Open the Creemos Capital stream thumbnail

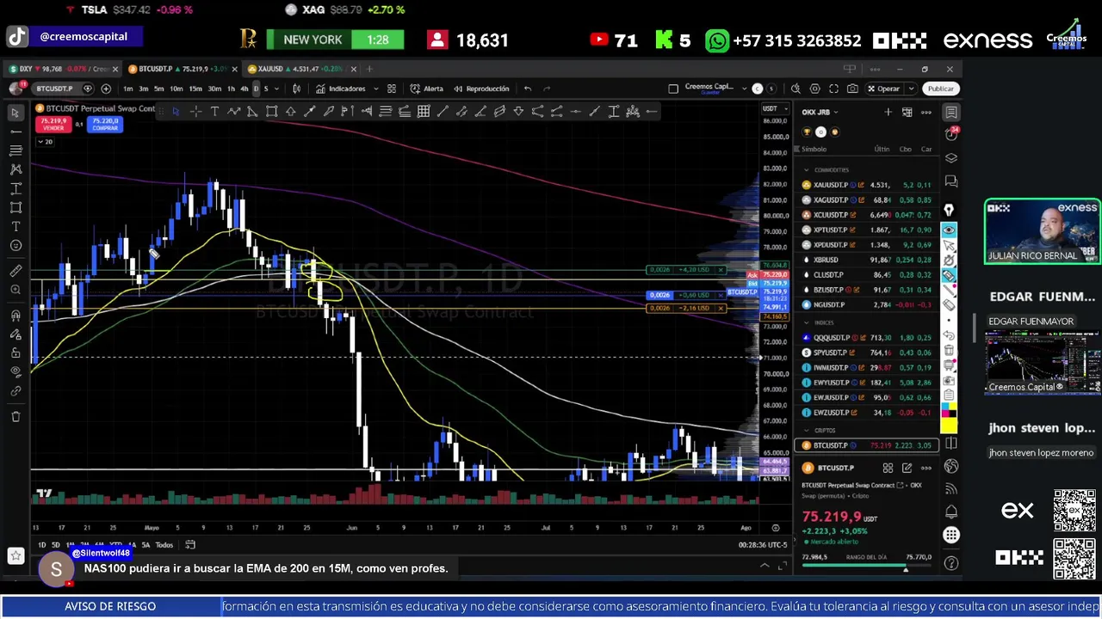coord(1043,363)
